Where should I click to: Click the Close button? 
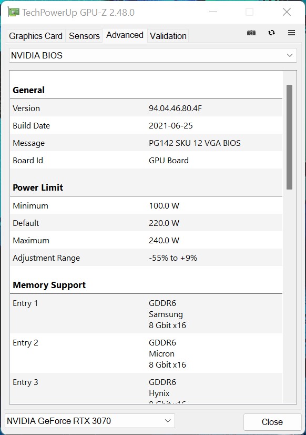click(x=272, y=422)
